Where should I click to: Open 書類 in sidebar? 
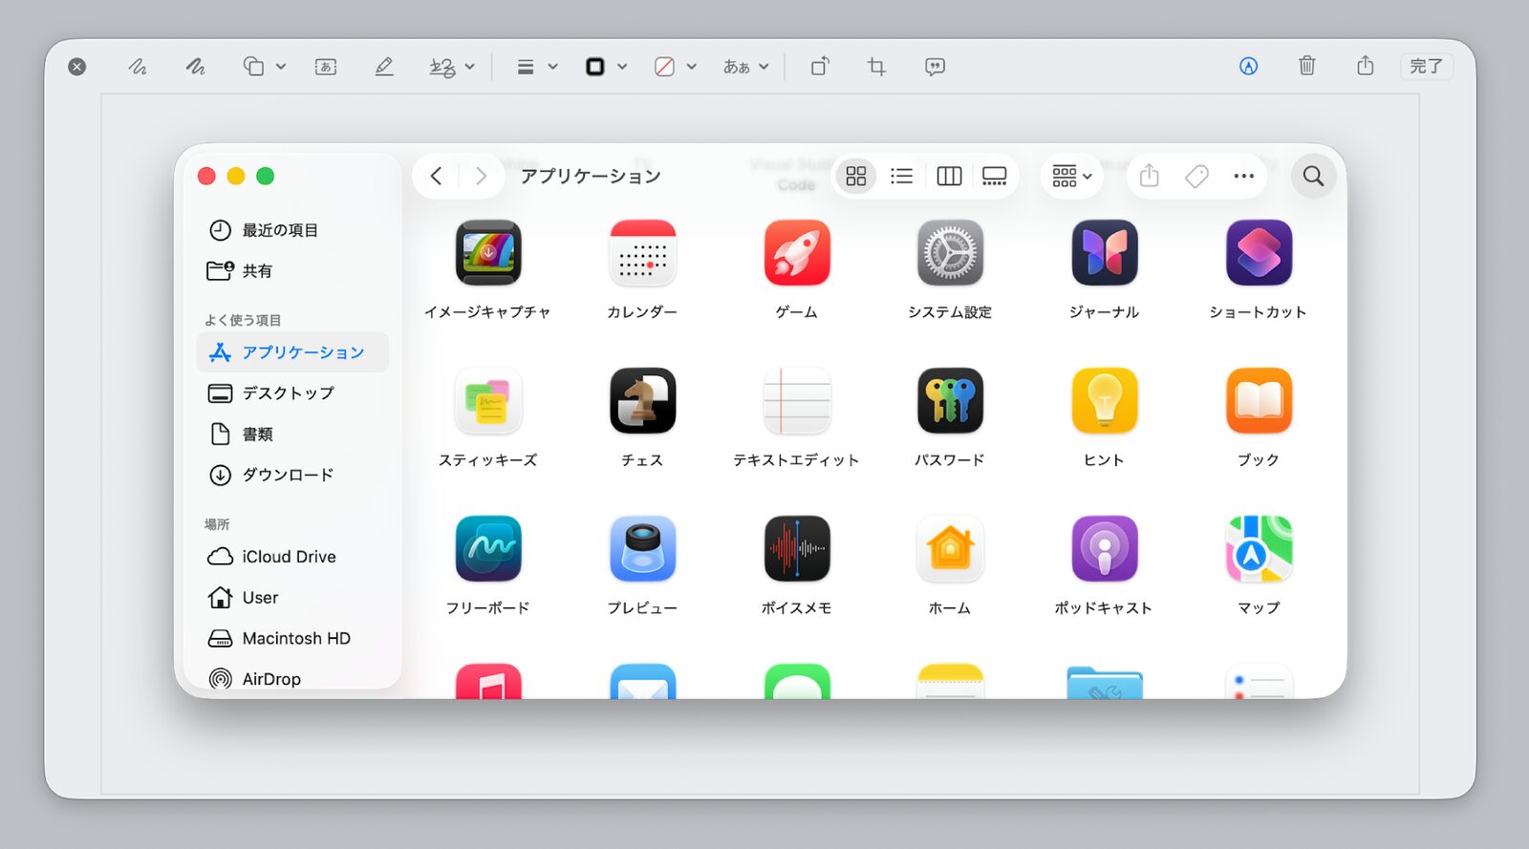292,435
